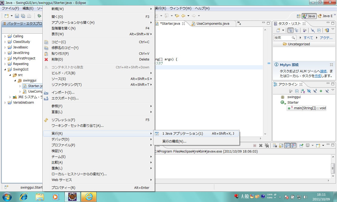Collapse the SwingGUI project node

coord(5,69)
